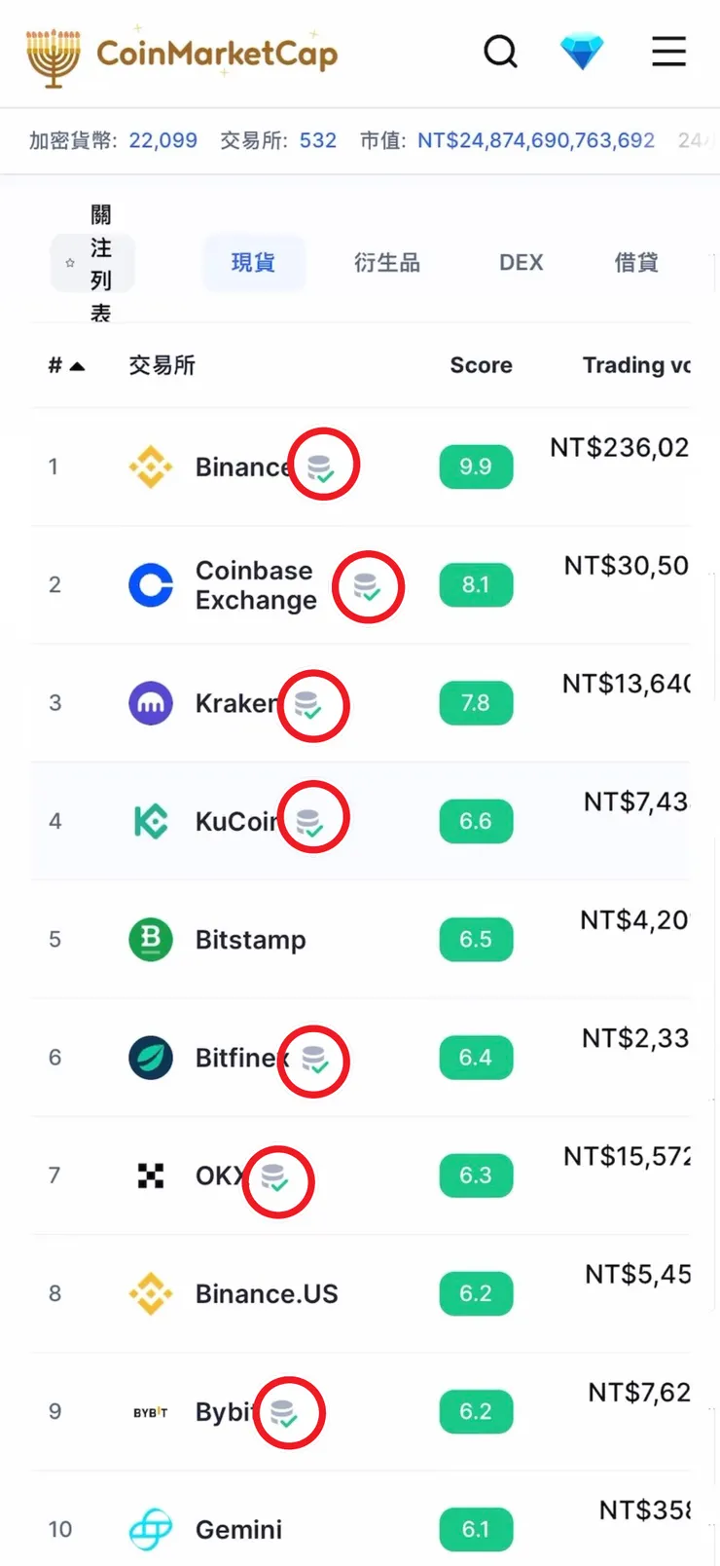Open the search magnifier icon
This screenshot has height=1566, width=720.
[500, 51]
